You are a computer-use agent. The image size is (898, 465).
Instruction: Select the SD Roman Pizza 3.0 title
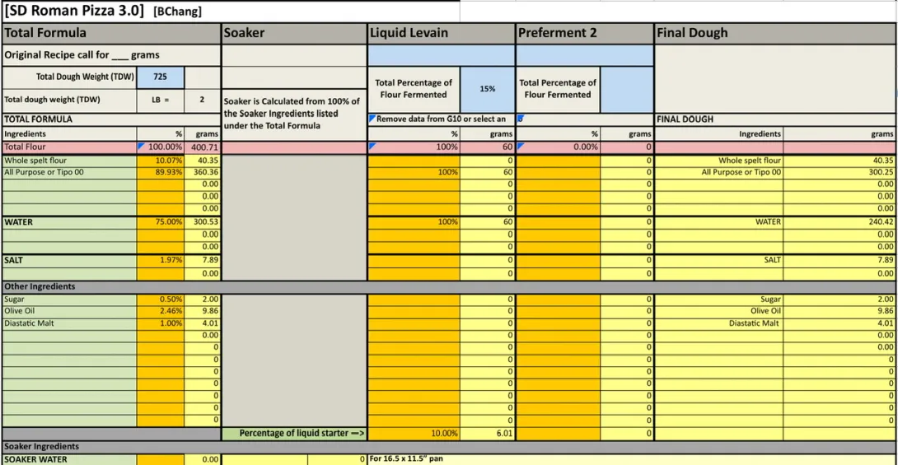tap(74, 11)
